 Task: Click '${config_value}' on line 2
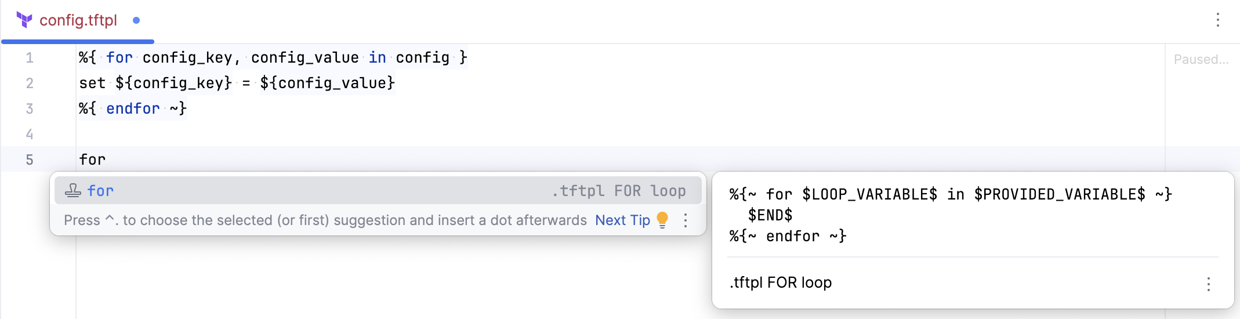[x=327, y=84]
